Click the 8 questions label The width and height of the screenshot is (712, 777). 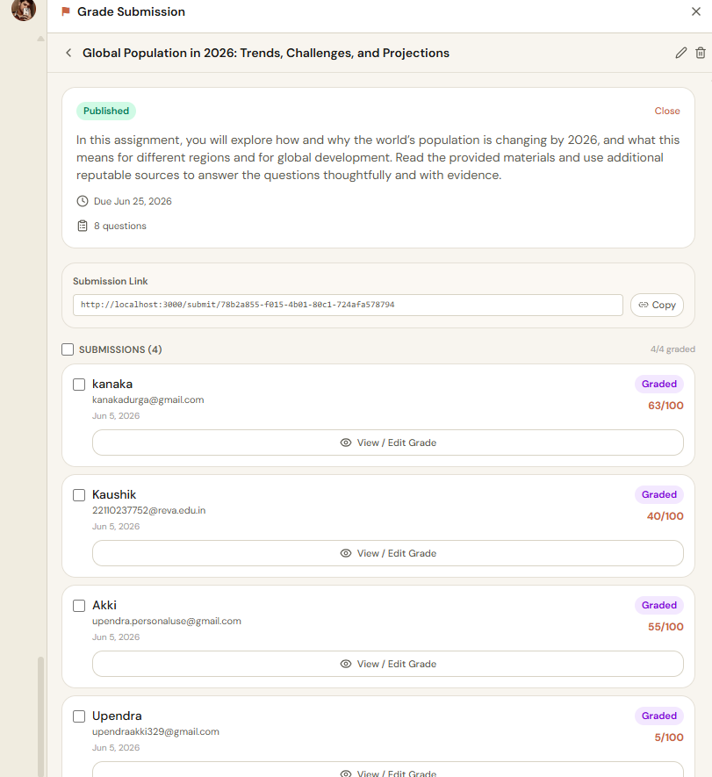(120, 226)
